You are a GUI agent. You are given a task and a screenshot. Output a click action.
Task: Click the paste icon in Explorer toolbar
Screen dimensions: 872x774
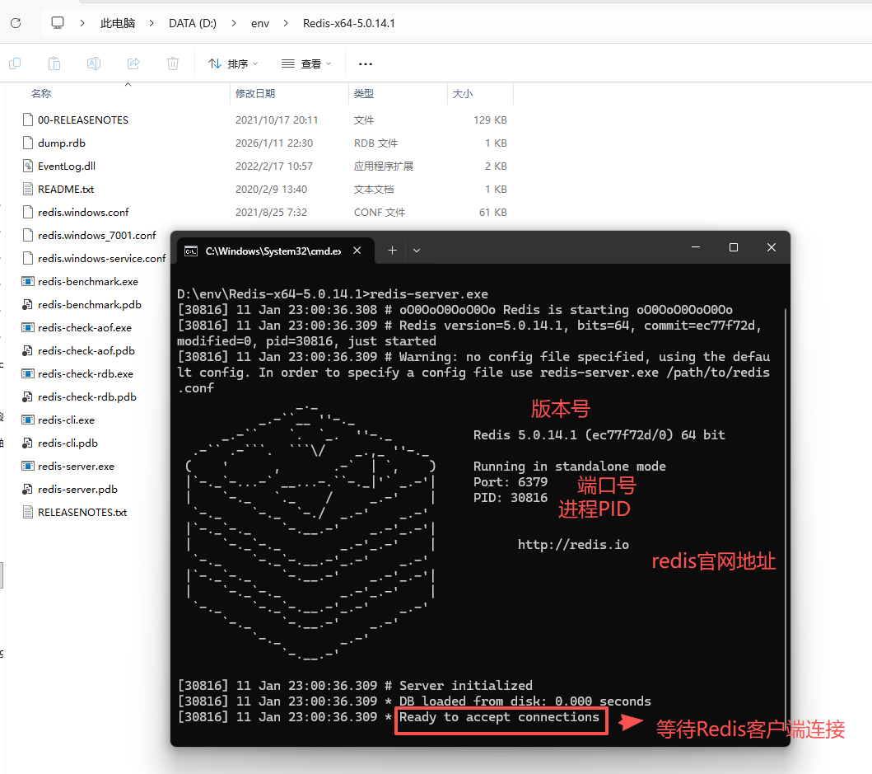pyautogui.click(x=54, y=63)
